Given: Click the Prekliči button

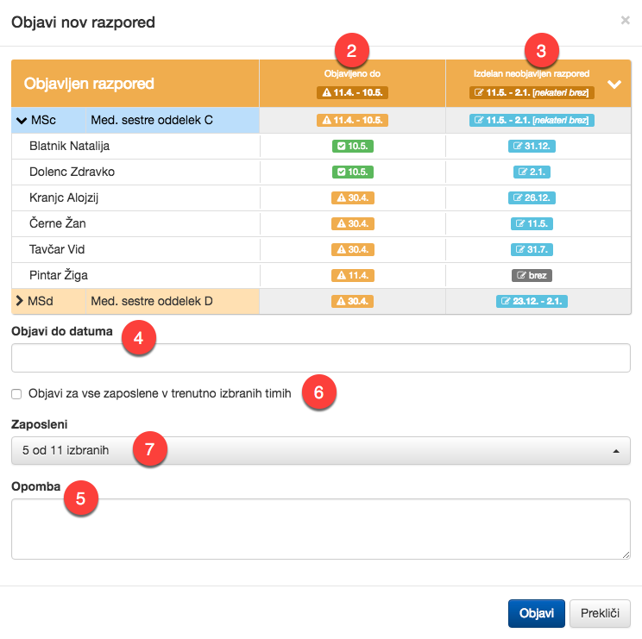Looking at the screenshot, I should point(600,613).
